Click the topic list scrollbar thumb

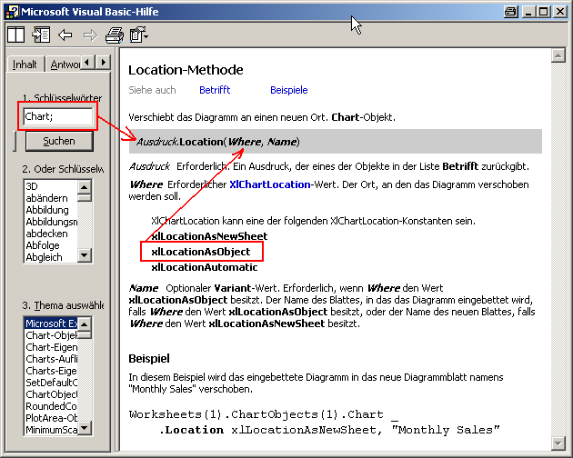(x=85, y=335)
